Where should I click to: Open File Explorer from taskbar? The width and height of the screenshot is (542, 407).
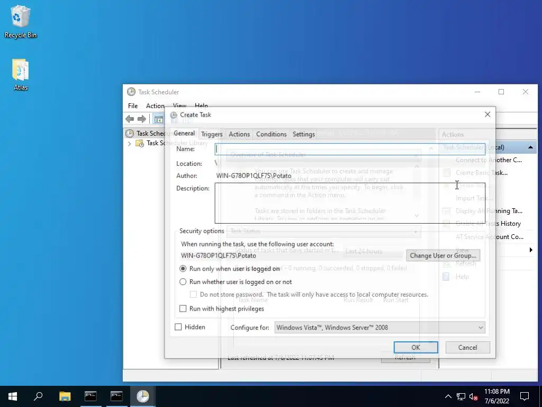[x=65, y=396]
